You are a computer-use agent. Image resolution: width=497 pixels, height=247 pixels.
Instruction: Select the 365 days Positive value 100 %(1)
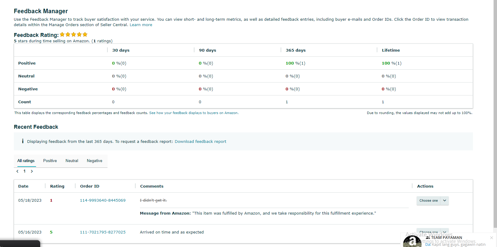click(295, 63)
